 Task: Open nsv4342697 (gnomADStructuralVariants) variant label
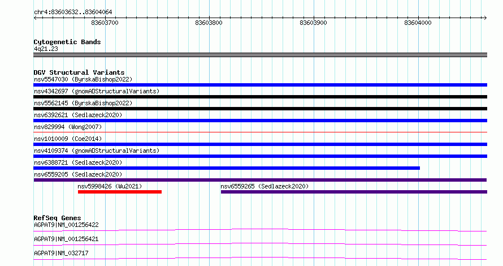[x=97, y=91]
